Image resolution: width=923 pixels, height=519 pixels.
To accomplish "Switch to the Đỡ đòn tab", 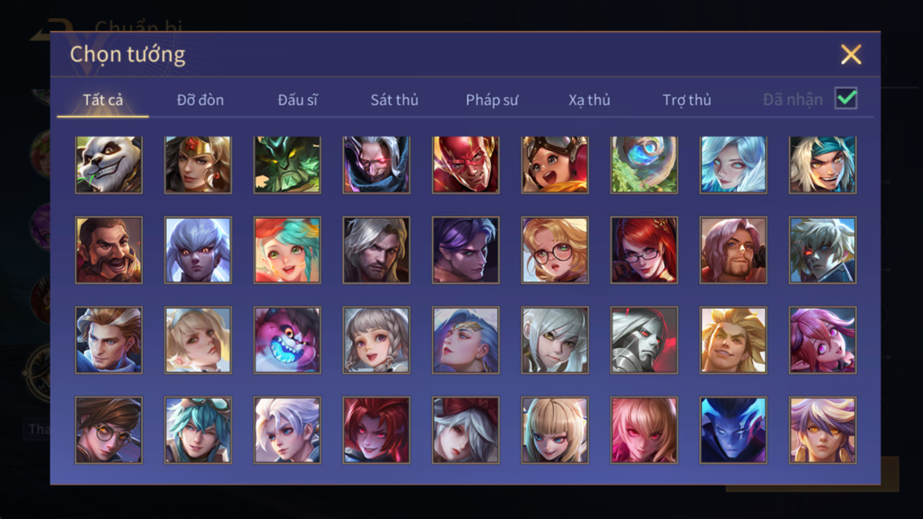I will coord(200,100).
